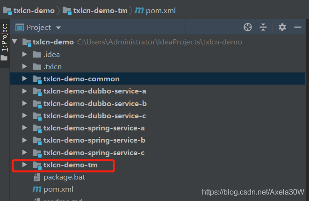
Task: Select txlcn-demo-spring-service-b module
Action: coord(94,140)
